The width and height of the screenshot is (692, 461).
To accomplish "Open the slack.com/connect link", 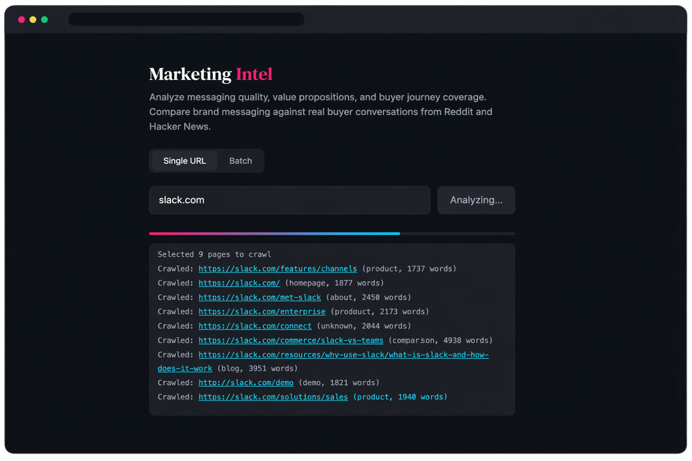I will coord(255,326).
